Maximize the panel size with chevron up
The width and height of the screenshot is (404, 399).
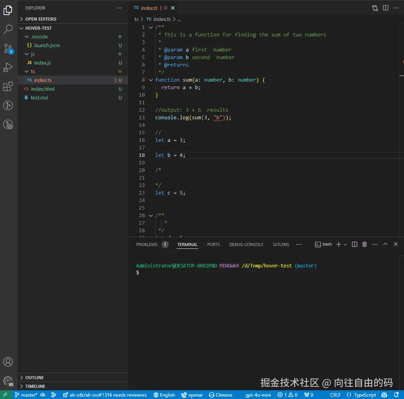pyautogui.click(x=385, y=244)
